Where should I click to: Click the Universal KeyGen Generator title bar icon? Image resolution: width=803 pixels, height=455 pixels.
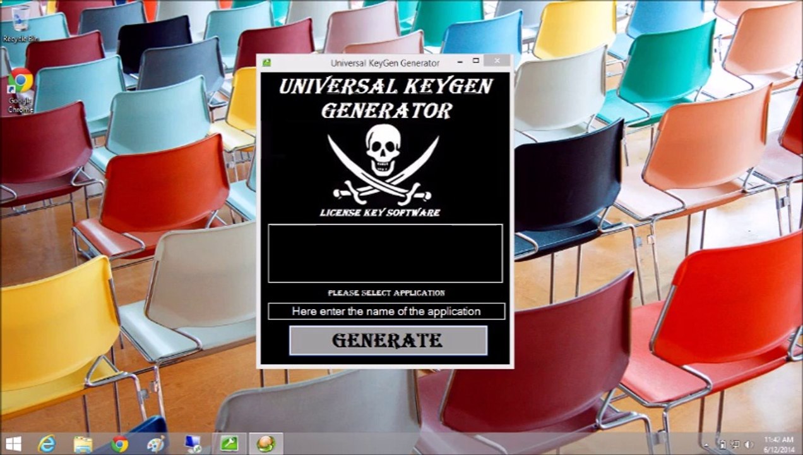tap(267, 63)
